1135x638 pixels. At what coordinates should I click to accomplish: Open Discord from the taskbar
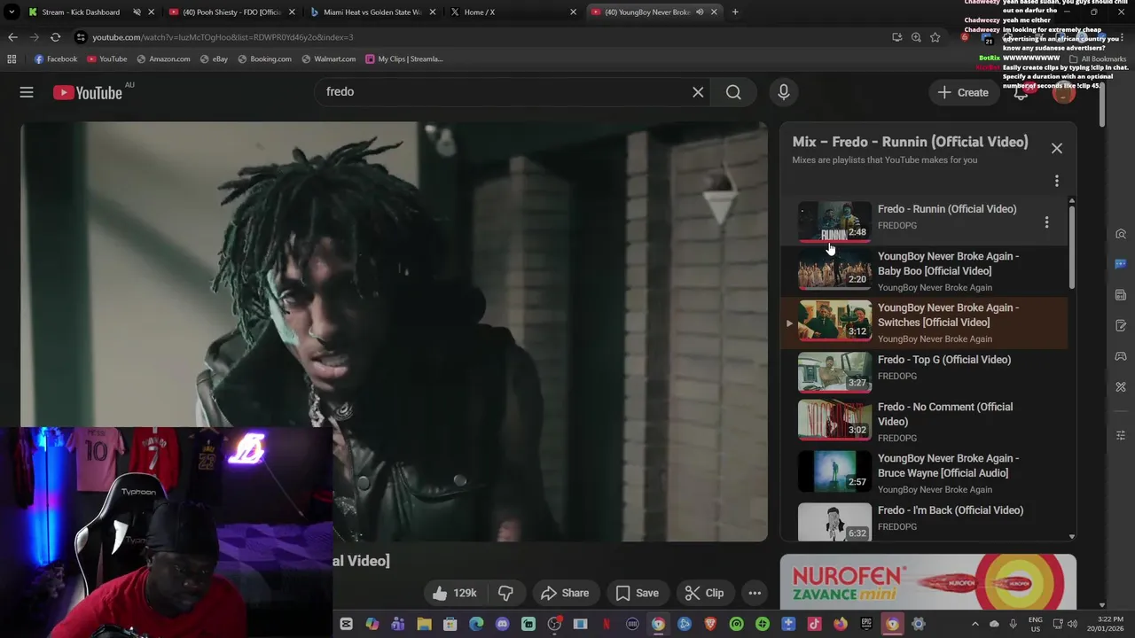tap(502, 624)
